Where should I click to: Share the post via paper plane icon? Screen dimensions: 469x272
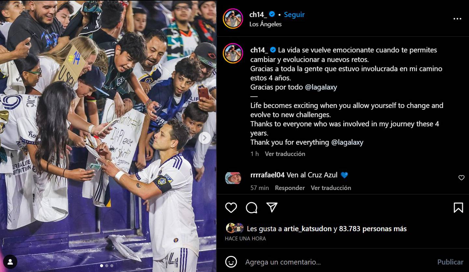(272, 207)
